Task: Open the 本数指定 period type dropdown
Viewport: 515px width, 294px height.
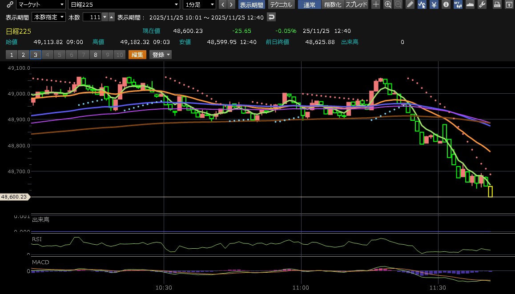Action: tap(49, 17)
